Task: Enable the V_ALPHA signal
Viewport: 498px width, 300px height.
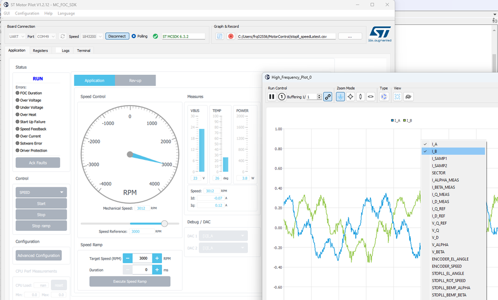Action: pos(453,245)
